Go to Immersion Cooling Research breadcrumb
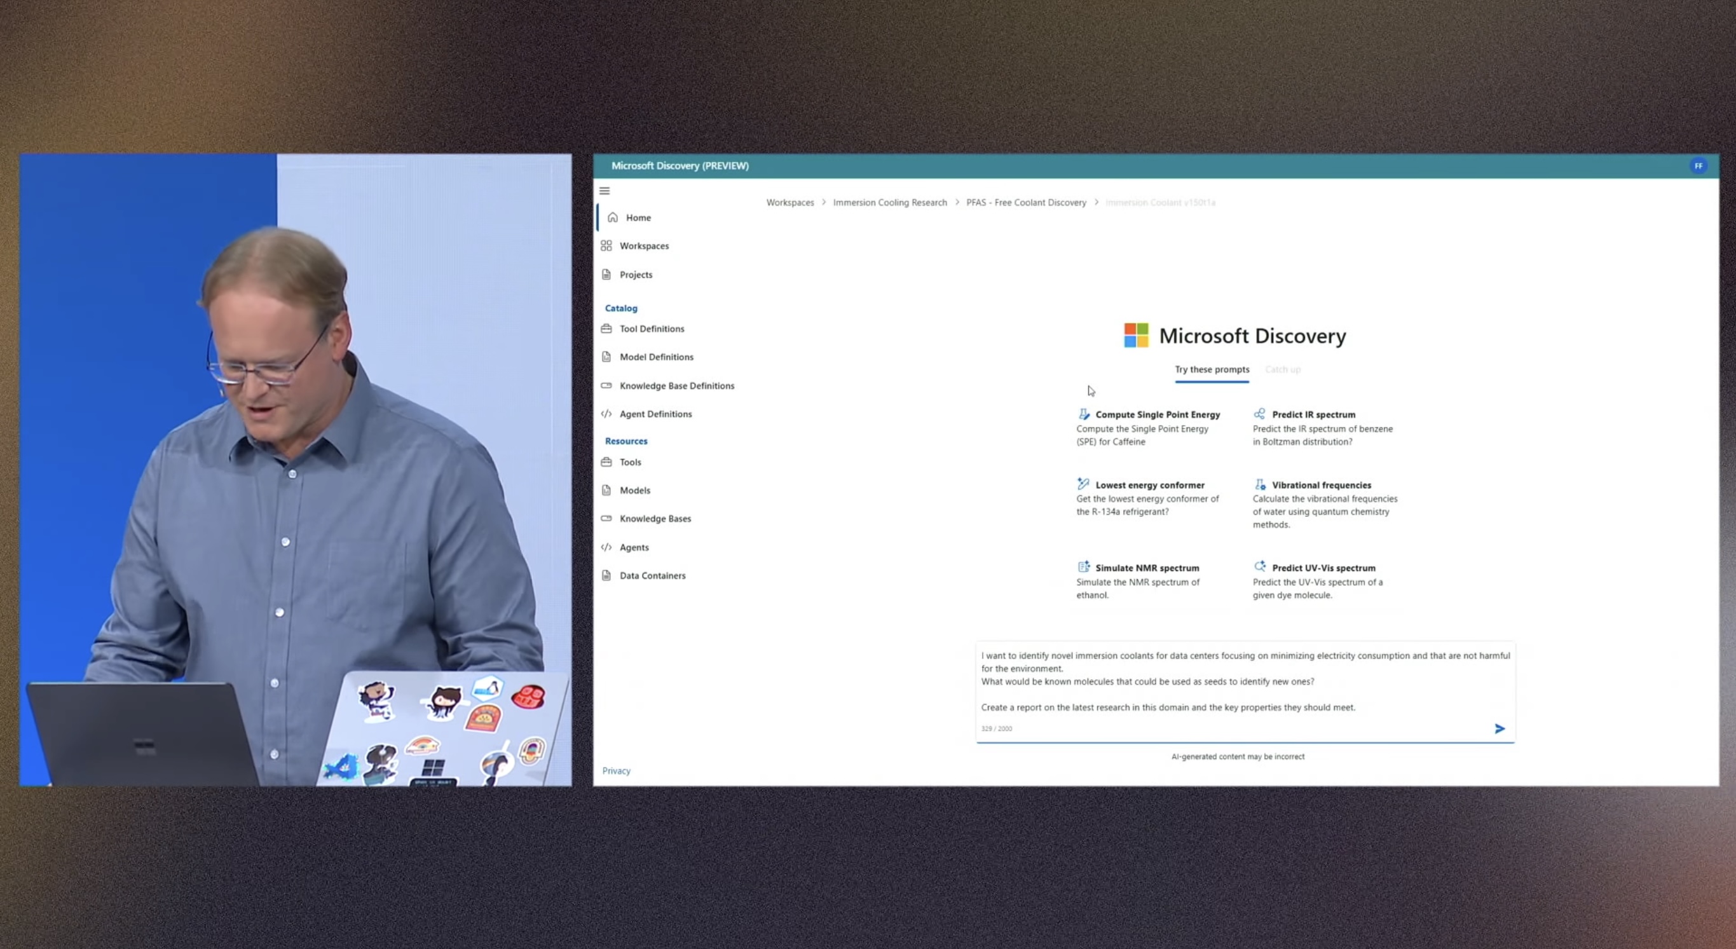Image resolution: width=1736 pixels, height=949 pixels. tap(889, 202)
